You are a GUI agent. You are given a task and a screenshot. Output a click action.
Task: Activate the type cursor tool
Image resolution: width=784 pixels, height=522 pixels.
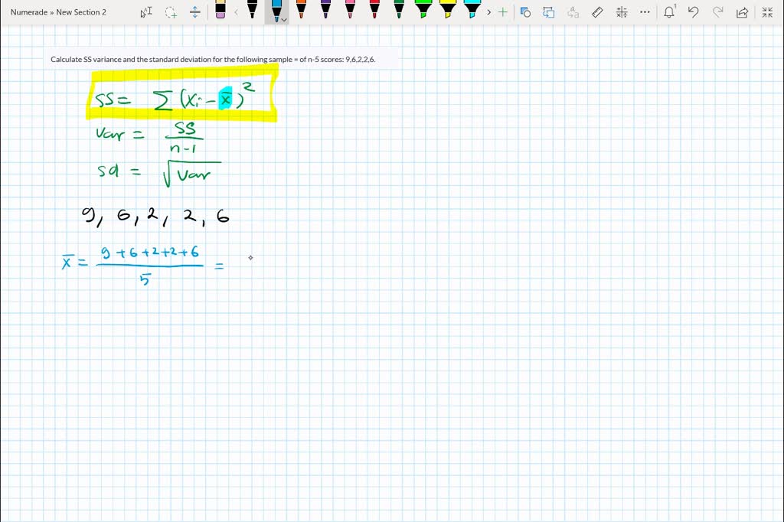tap(145, 12)
